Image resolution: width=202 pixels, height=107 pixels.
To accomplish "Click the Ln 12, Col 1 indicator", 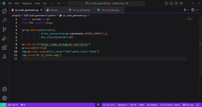I will pos(109,105).
